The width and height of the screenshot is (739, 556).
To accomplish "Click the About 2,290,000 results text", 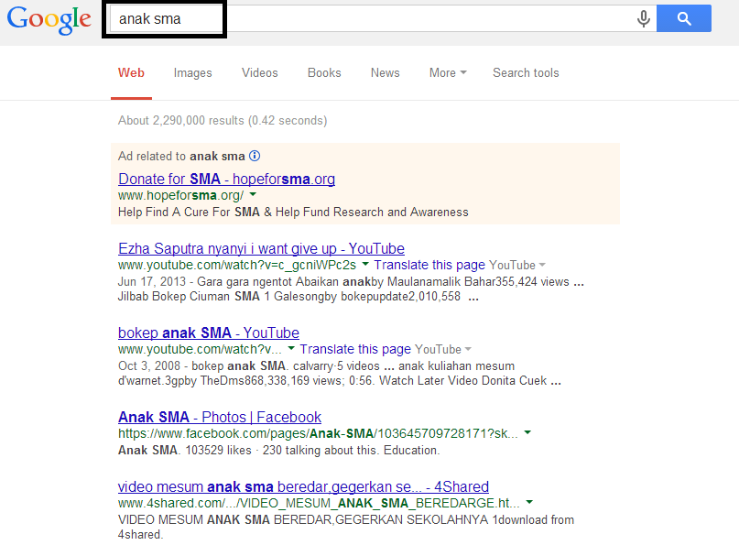I will point(223,121).
